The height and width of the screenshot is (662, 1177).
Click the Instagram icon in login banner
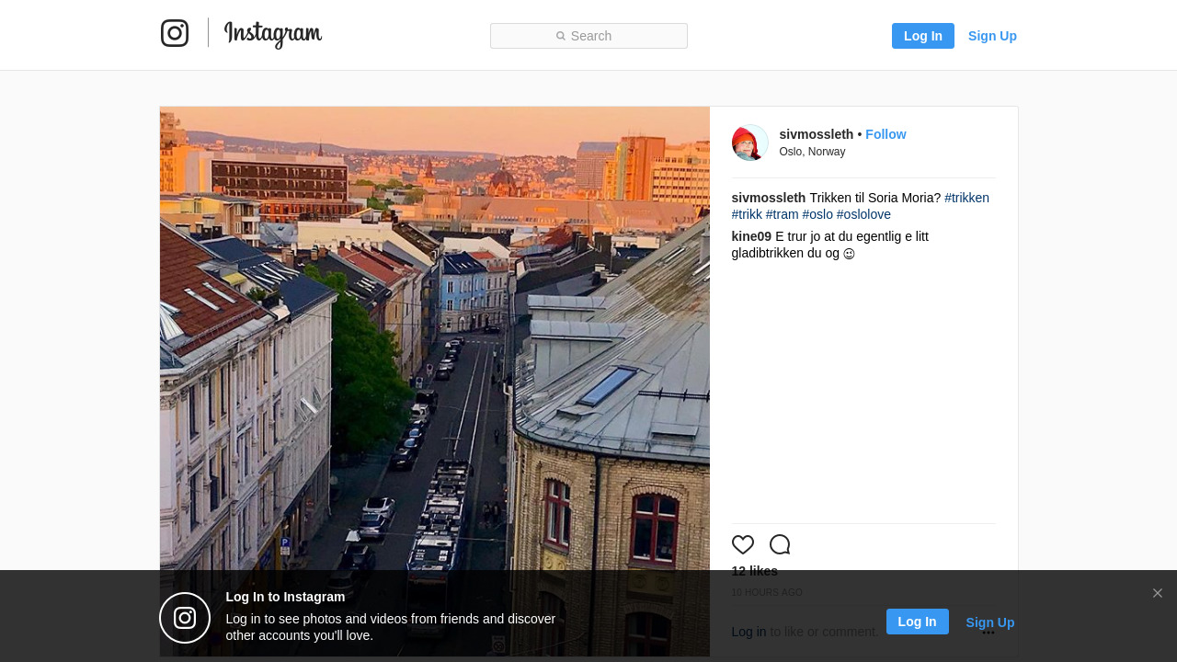tap(185, 618)
